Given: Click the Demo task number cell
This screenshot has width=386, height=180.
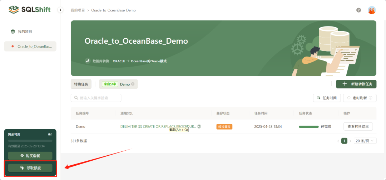Looking at the screenshot, I should tap(80, 126).
